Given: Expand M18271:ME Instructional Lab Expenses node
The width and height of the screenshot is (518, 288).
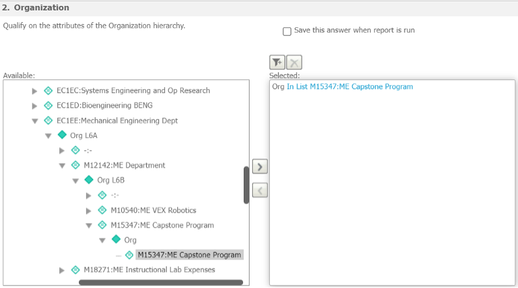Looking at the screenshot, I should (62, 270).
